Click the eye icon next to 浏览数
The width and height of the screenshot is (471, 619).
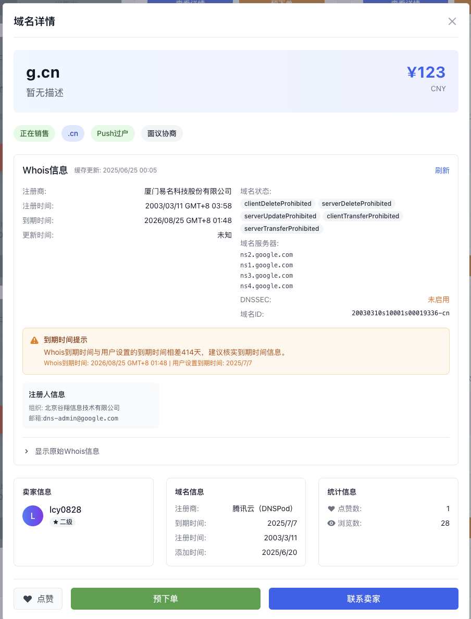tap(331, 523)
